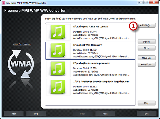
Task: Click Duration: 00:02:47.444 text
Action: (x=85, y=32)
